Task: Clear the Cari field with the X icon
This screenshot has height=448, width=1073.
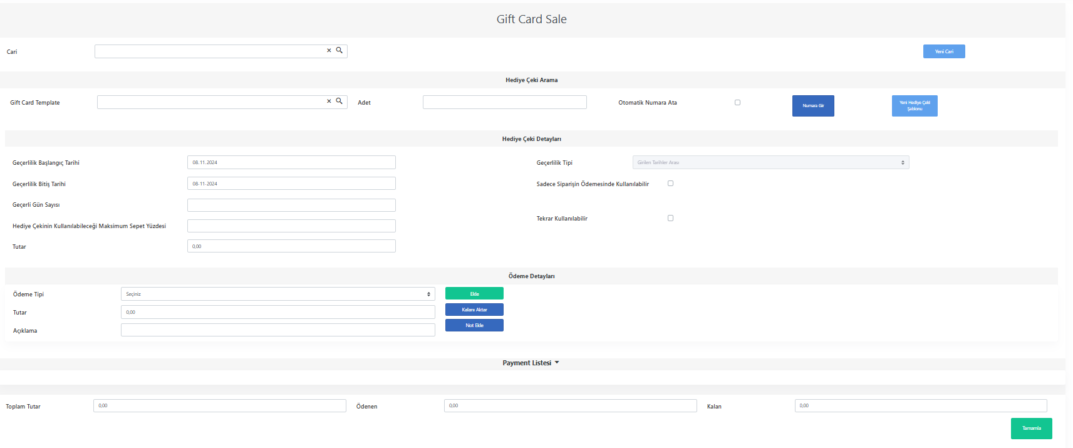Action: coord(329,51)
